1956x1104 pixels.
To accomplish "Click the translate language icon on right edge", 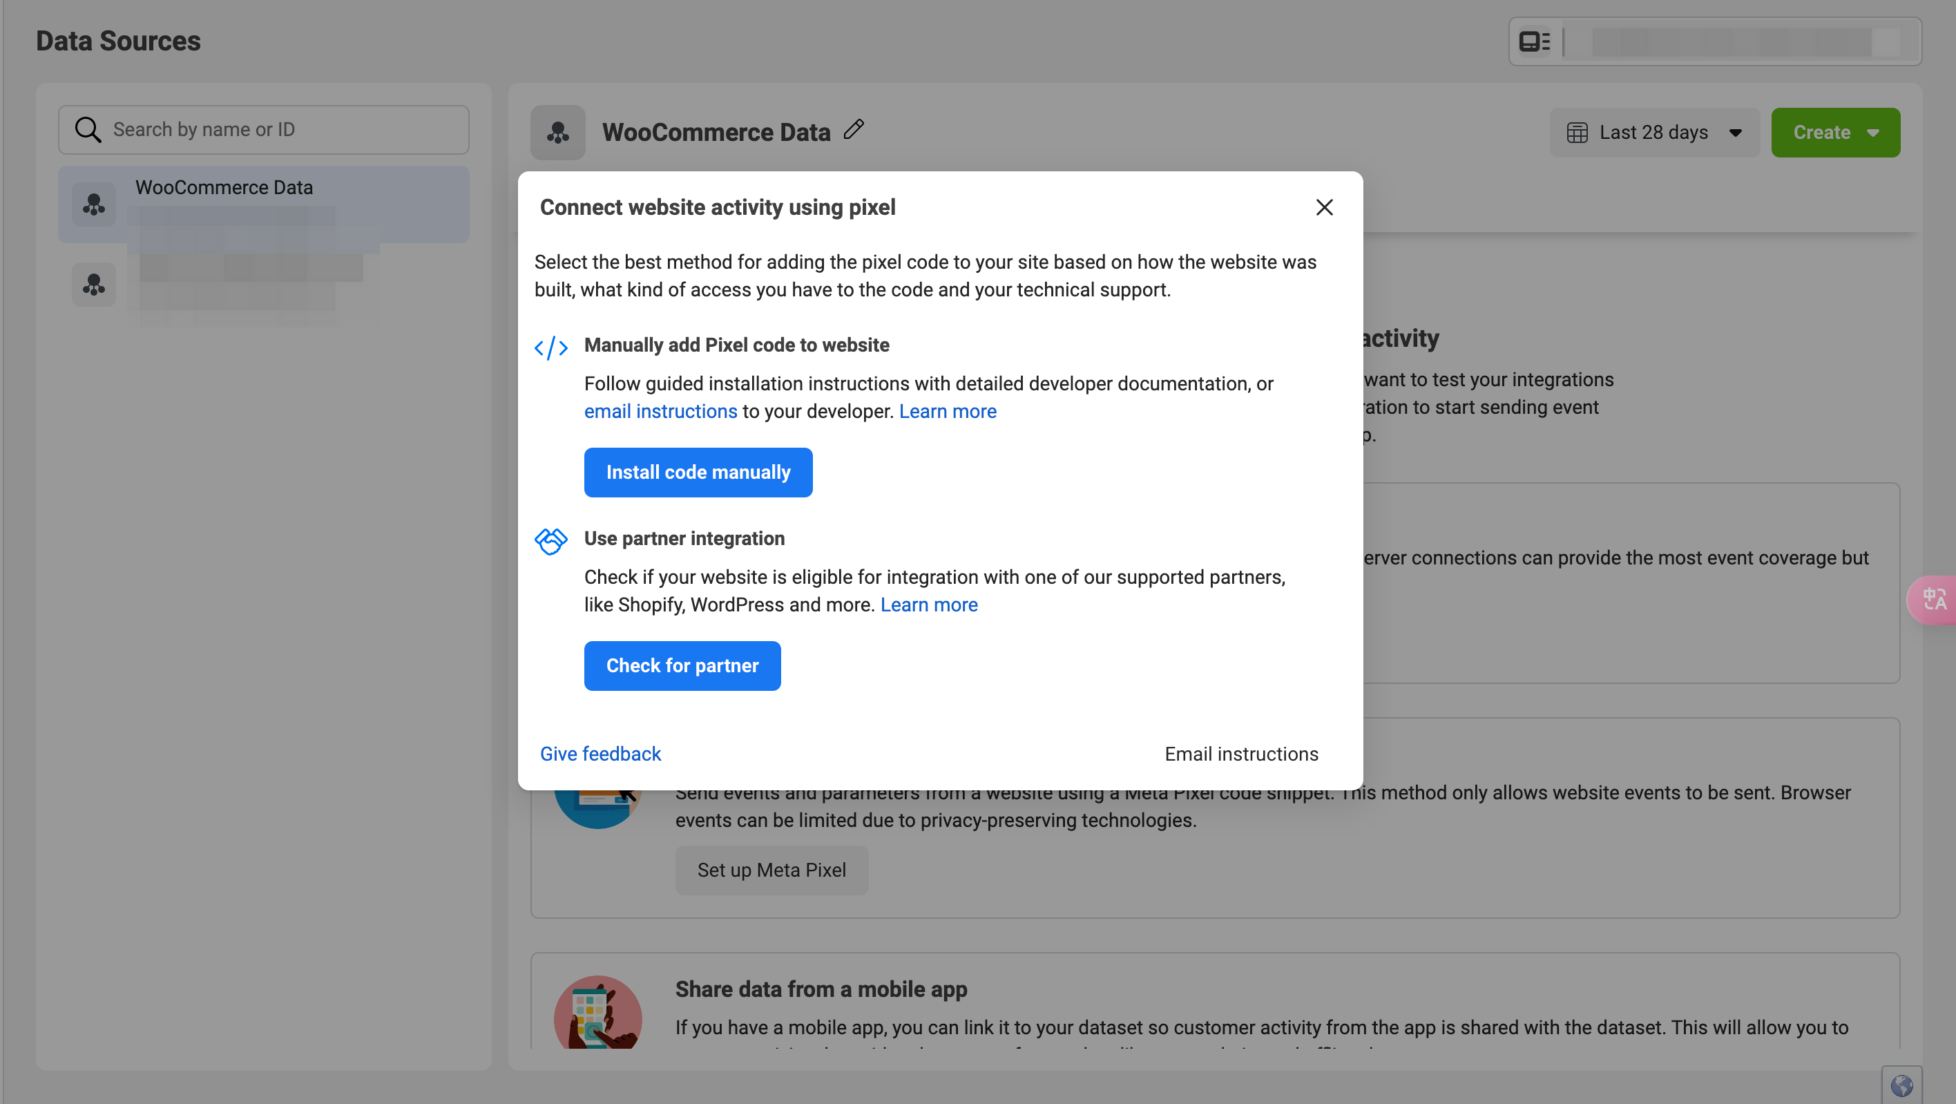I will 1933,600.
